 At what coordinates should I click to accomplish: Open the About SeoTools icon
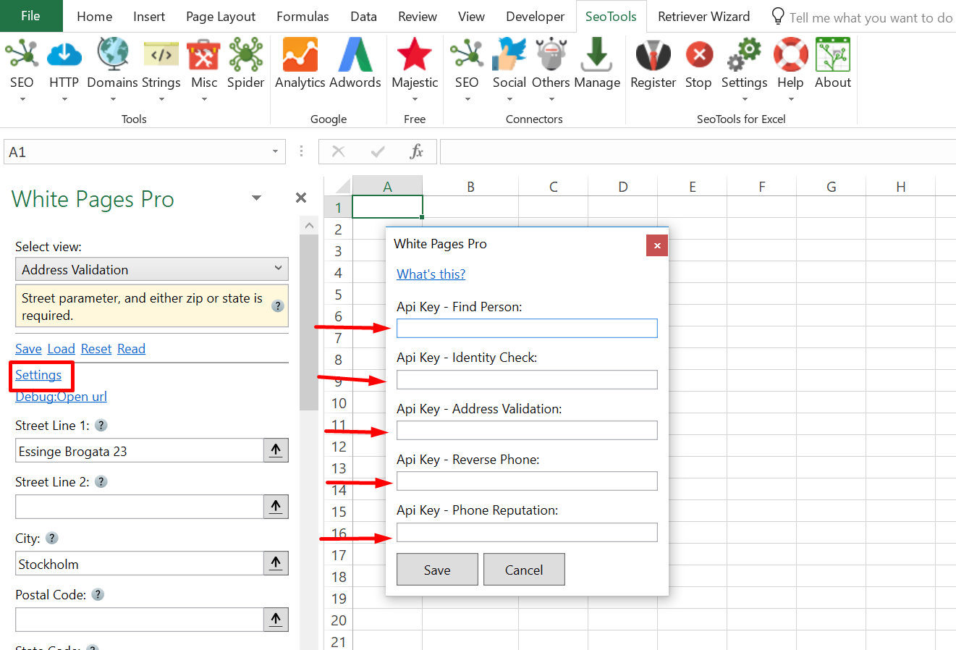pos(833,55)
